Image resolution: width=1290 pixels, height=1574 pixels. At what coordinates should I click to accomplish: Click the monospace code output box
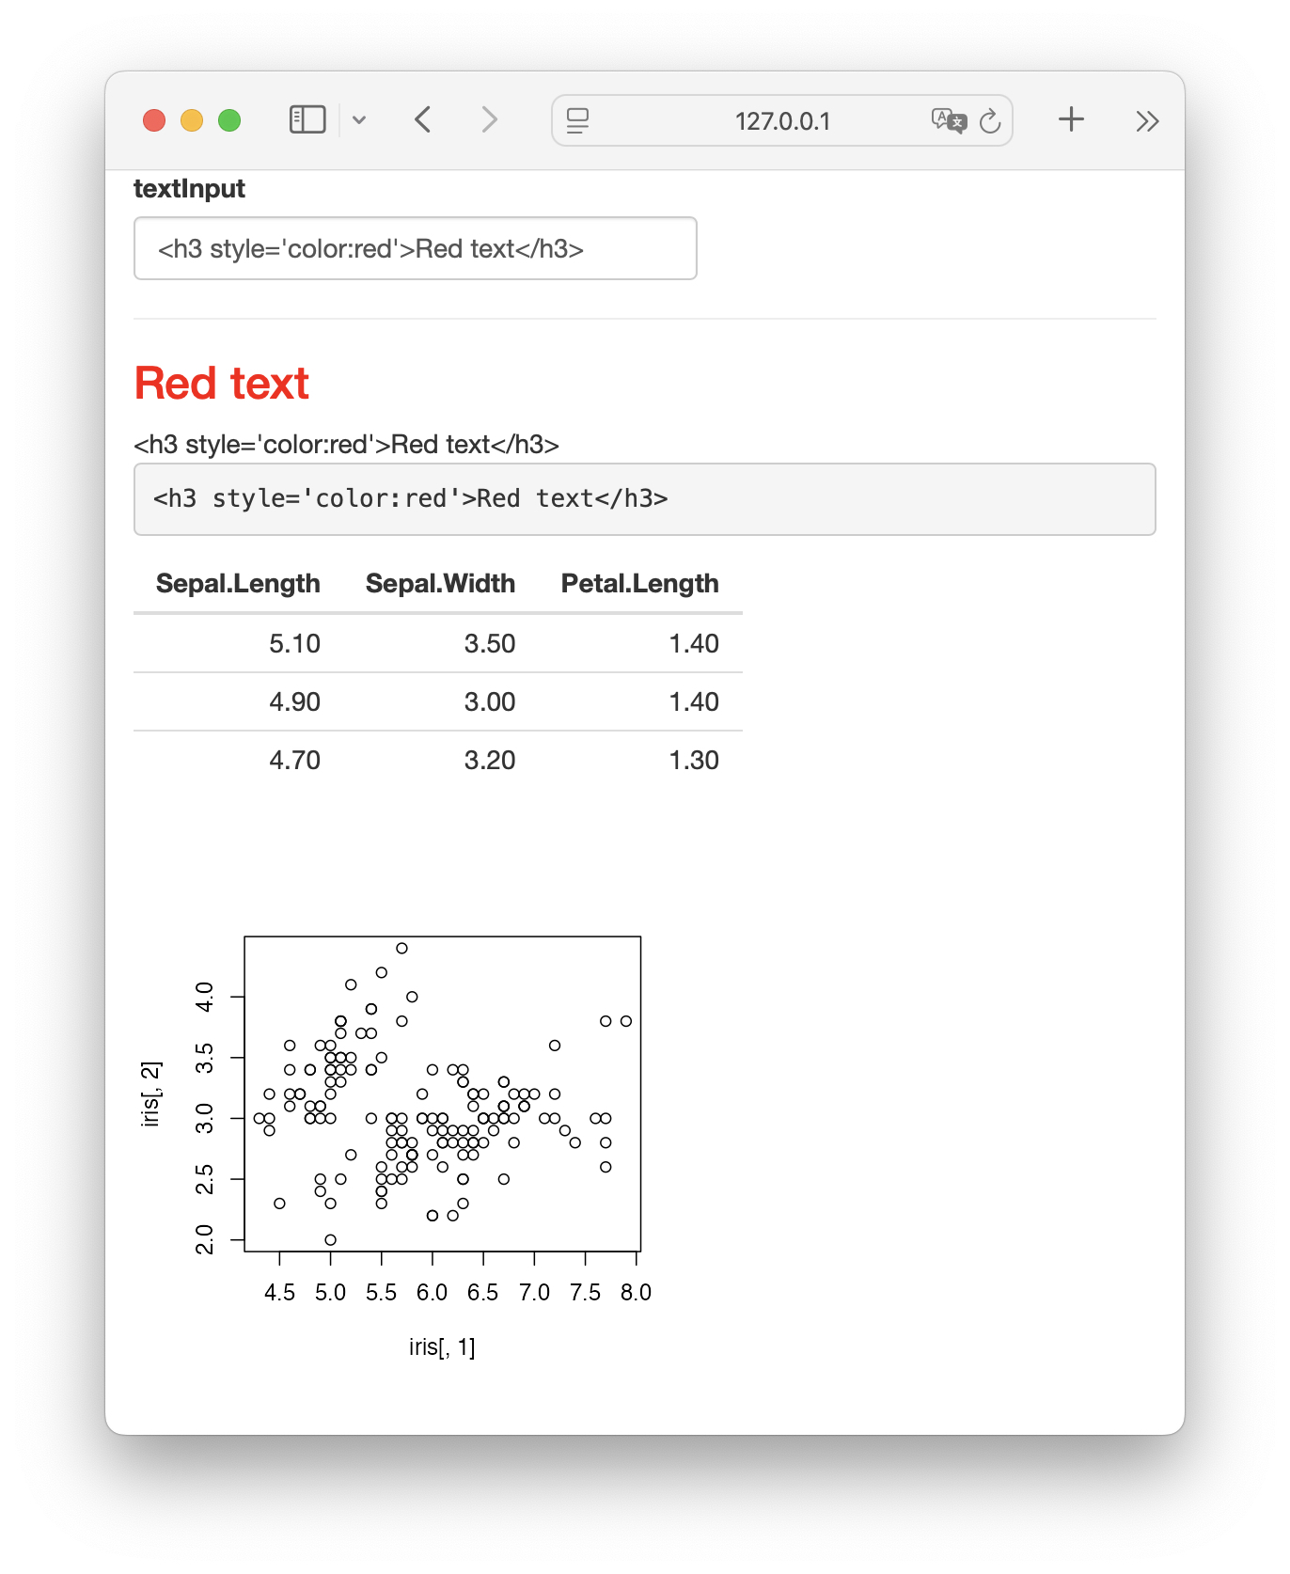pos(645,499)
